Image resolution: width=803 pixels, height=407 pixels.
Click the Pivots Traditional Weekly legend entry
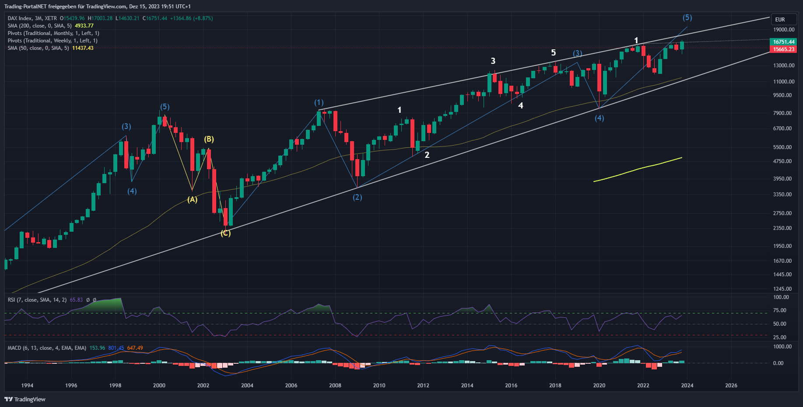pyautogui.click(x=52, y=41)
